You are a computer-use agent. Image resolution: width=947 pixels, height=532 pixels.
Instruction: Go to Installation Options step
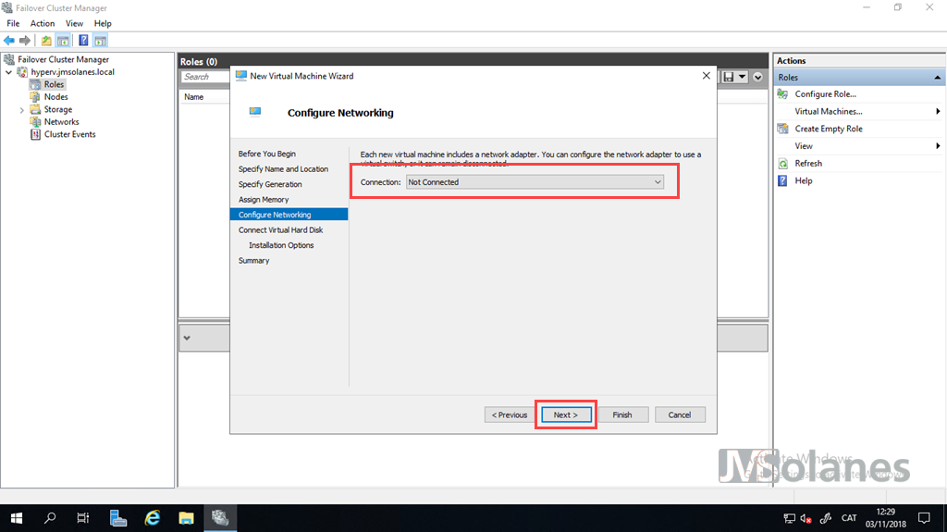(x=281, y=245)
